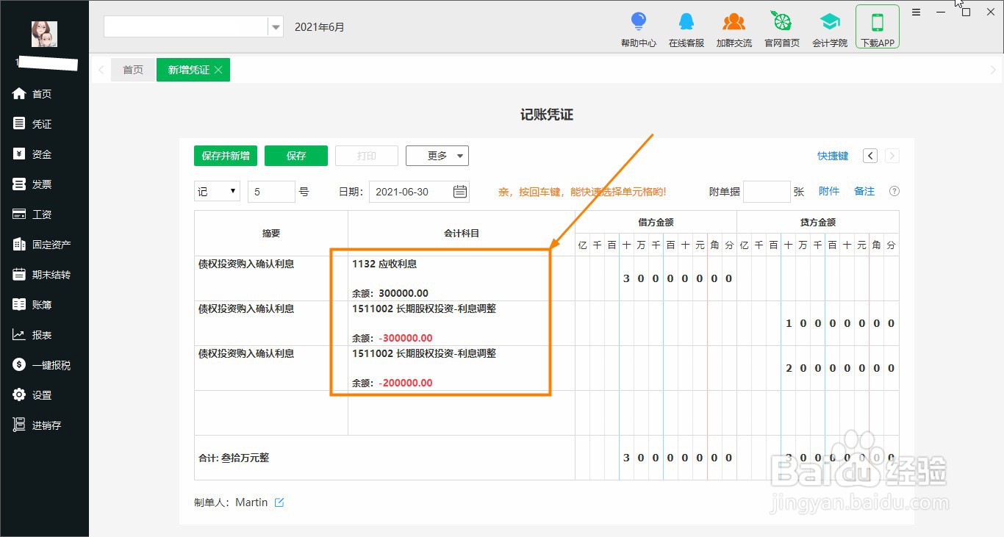The height and width of the screenshot is (537, 1004).
Task: Switch to the 首页 tab
Action: tap(132, 70)
